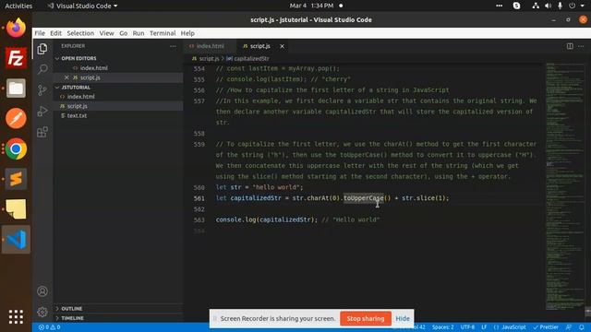591x332 pixels.
Task: Open index.html in Open Editors list
Action: [x=94, y=68]
